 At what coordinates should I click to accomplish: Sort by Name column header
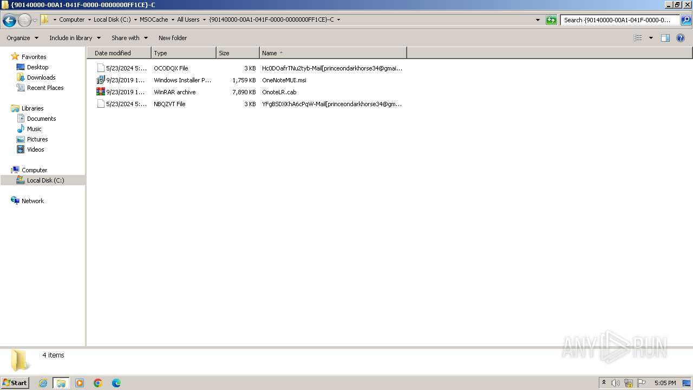(x=333, y=53)
